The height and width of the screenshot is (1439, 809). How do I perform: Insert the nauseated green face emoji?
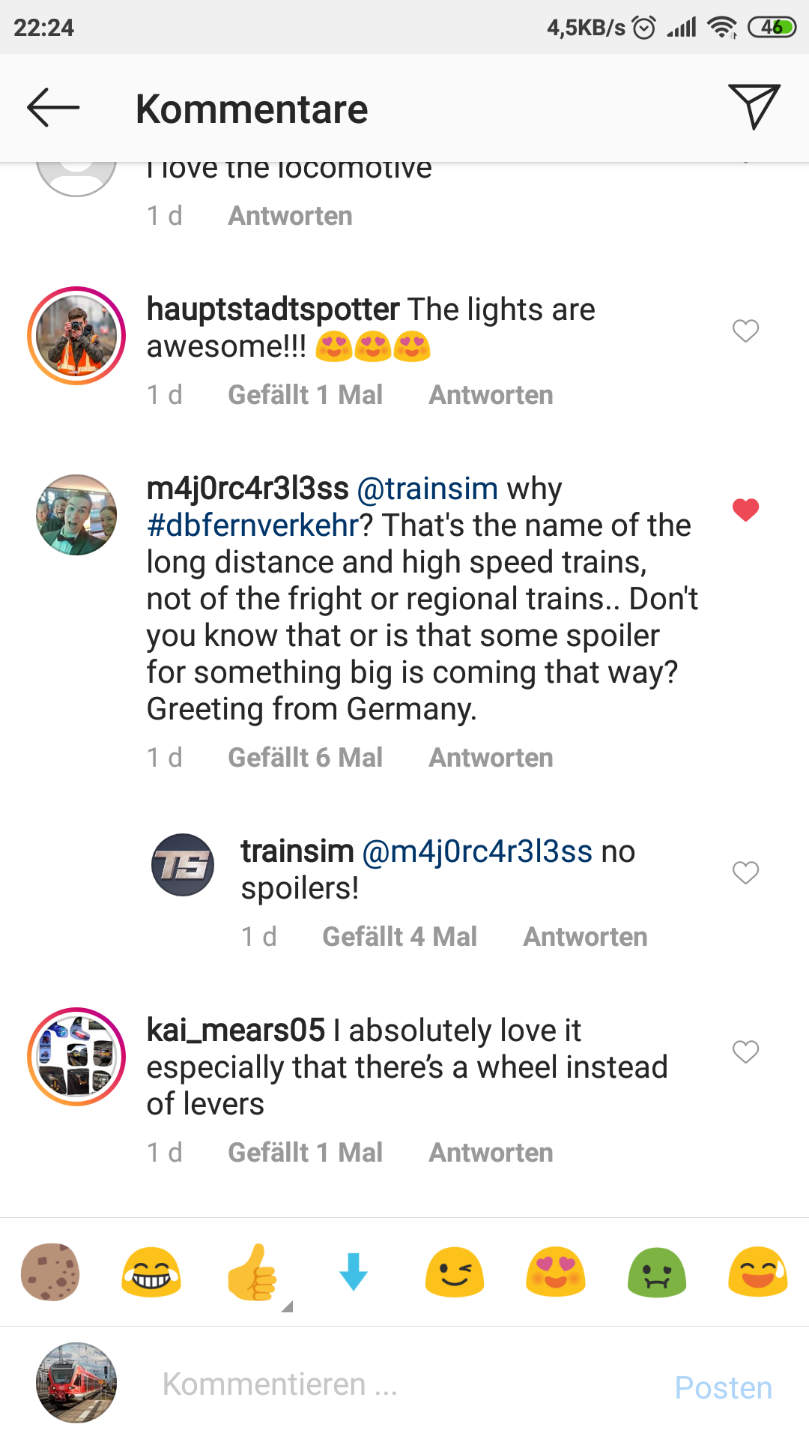[657, 1272]
